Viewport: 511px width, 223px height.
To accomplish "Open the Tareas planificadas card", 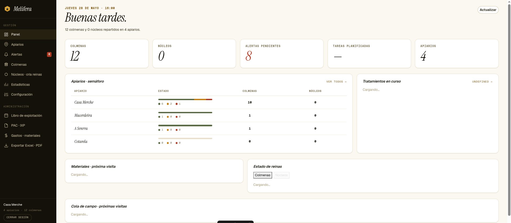I will [369, 54].
